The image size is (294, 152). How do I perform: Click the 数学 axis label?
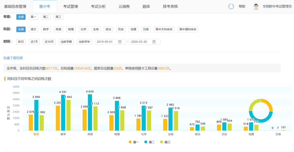[x=63, y=134]
